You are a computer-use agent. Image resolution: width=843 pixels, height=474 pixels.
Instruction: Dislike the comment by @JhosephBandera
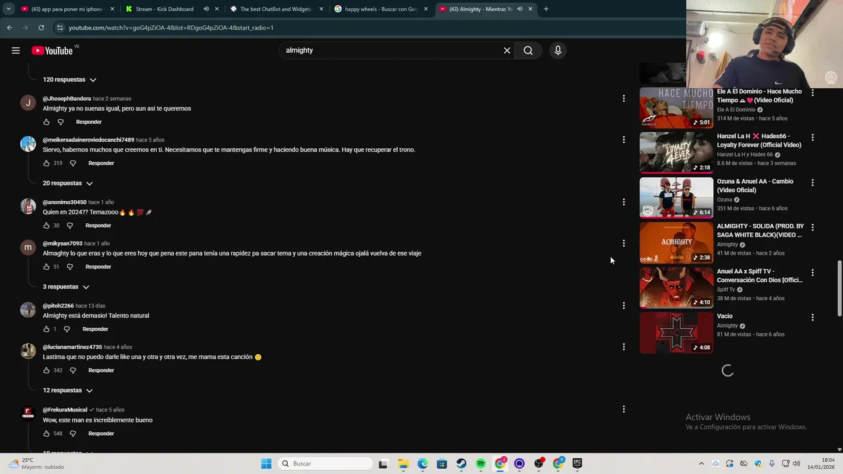61,122
